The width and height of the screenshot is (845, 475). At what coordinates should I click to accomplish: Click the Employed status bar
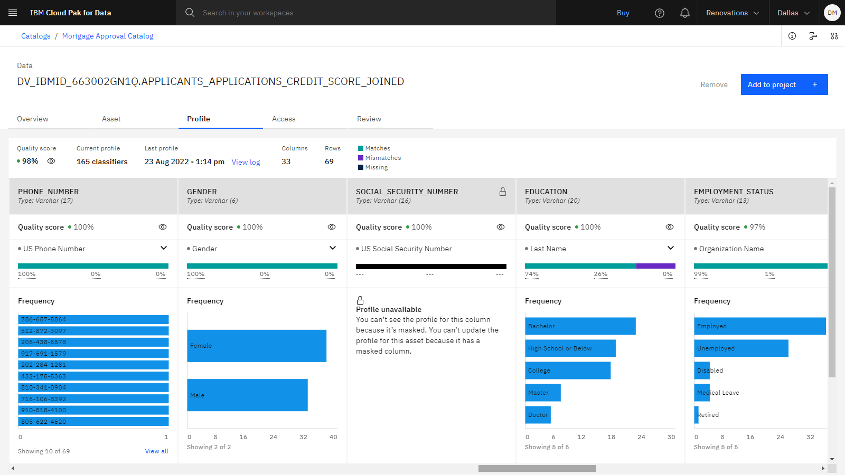760,326
